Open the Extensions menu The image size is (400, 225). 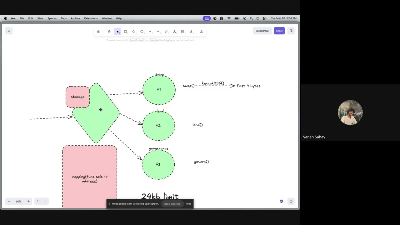[91, 18]
